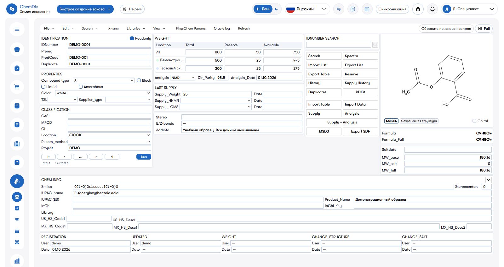Image resolution: width=504 pixels, height=267 pixels.
Task: Go to the first record button
Action: [49, 157]
